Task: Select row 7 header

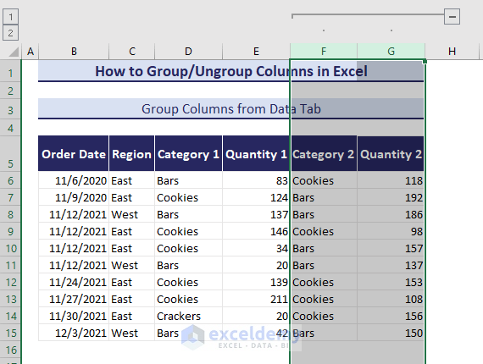Action: [x=10, y=197]
